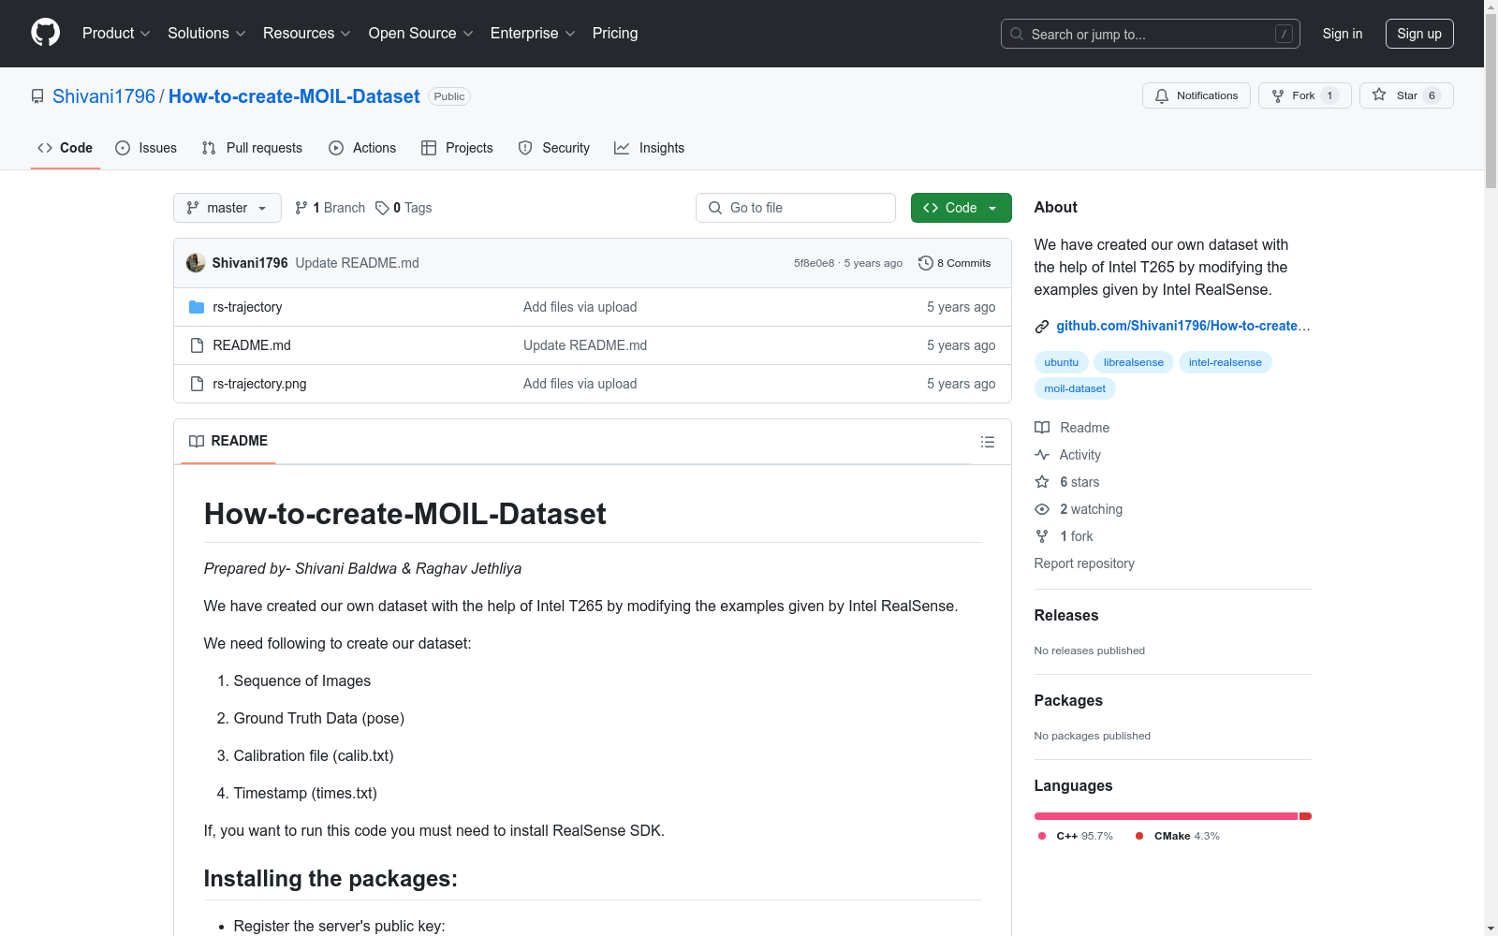1498x936 pixels.
Task: Open the Actions tab
Action: [x=362, y=148]
